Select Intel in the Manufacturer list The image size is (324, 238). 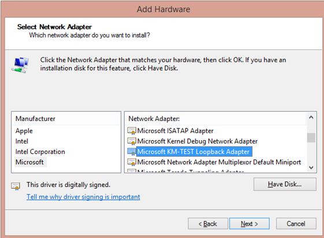tap(22, 141)
